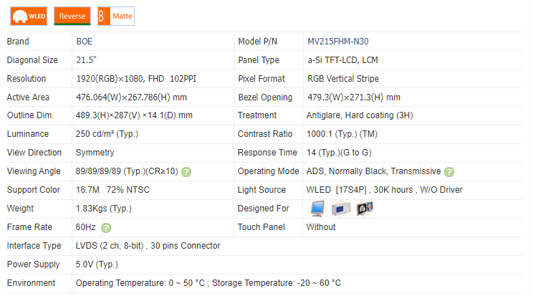Open the Operating Mode help icon
The height and width of the screenshot is (296, 533).
449,172
